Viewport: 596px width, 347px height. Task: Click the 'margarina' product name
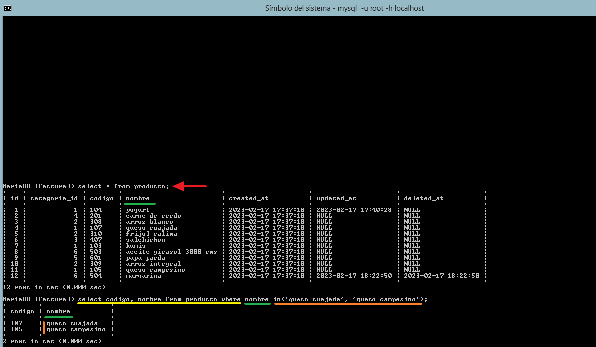coord(144,276)
